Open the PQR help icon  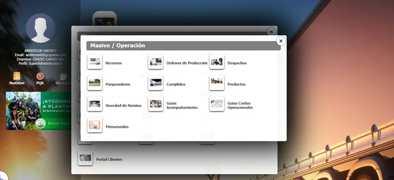tap(40, 76)
